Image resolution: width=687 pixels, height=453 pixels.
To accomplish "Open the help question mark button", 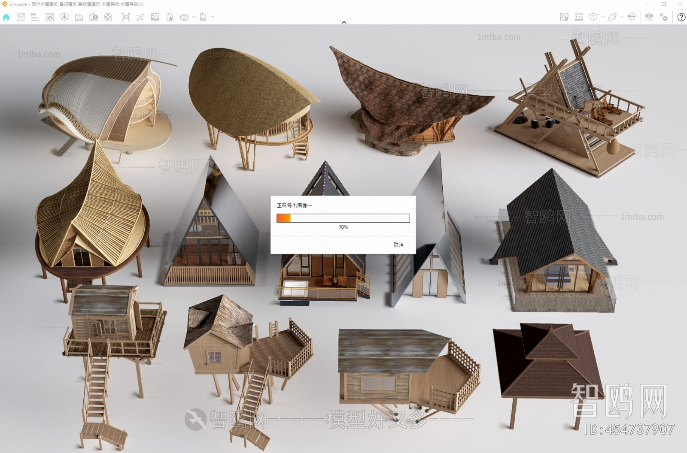I will (x=681, y=17).
